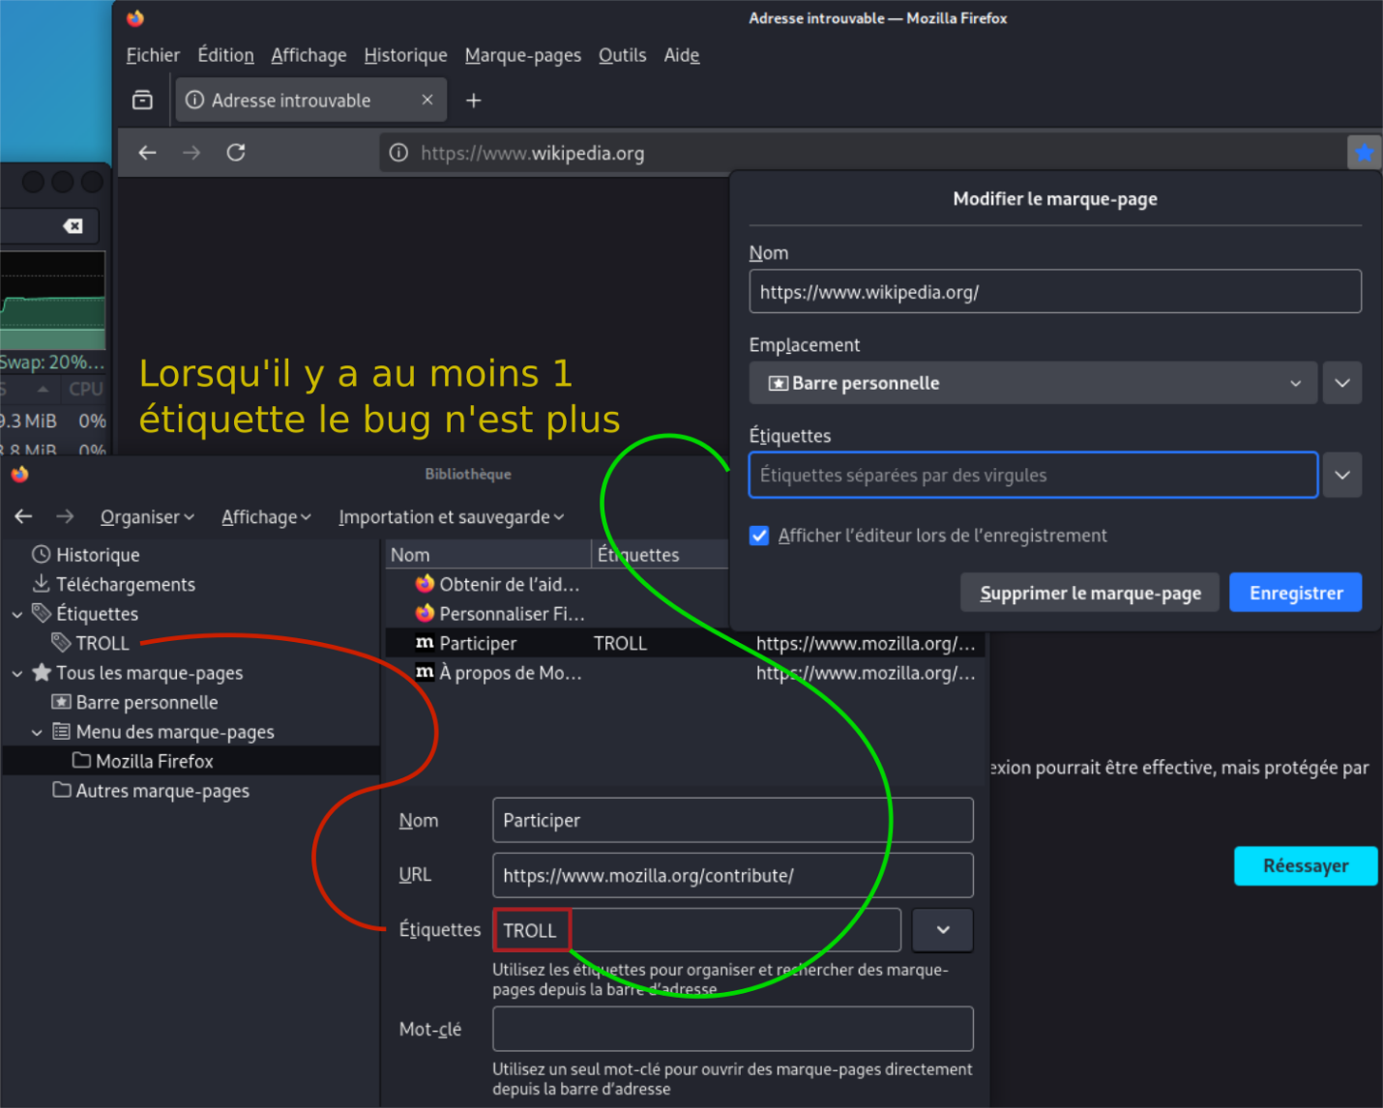Open the Fichier menu
Image resolution: width=1383 pixels, height=1108 pixels.
pos(153,55)
